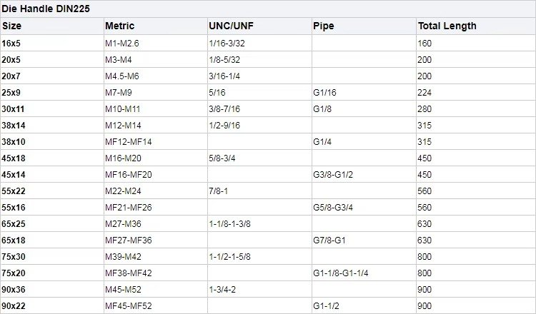This screenshot has width=536, height=314.
Task: Click the MF45-MF52 metric cell
Action: 129,305
